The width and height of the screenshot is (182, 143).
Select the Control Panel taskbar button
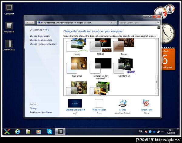click(60, 131)
